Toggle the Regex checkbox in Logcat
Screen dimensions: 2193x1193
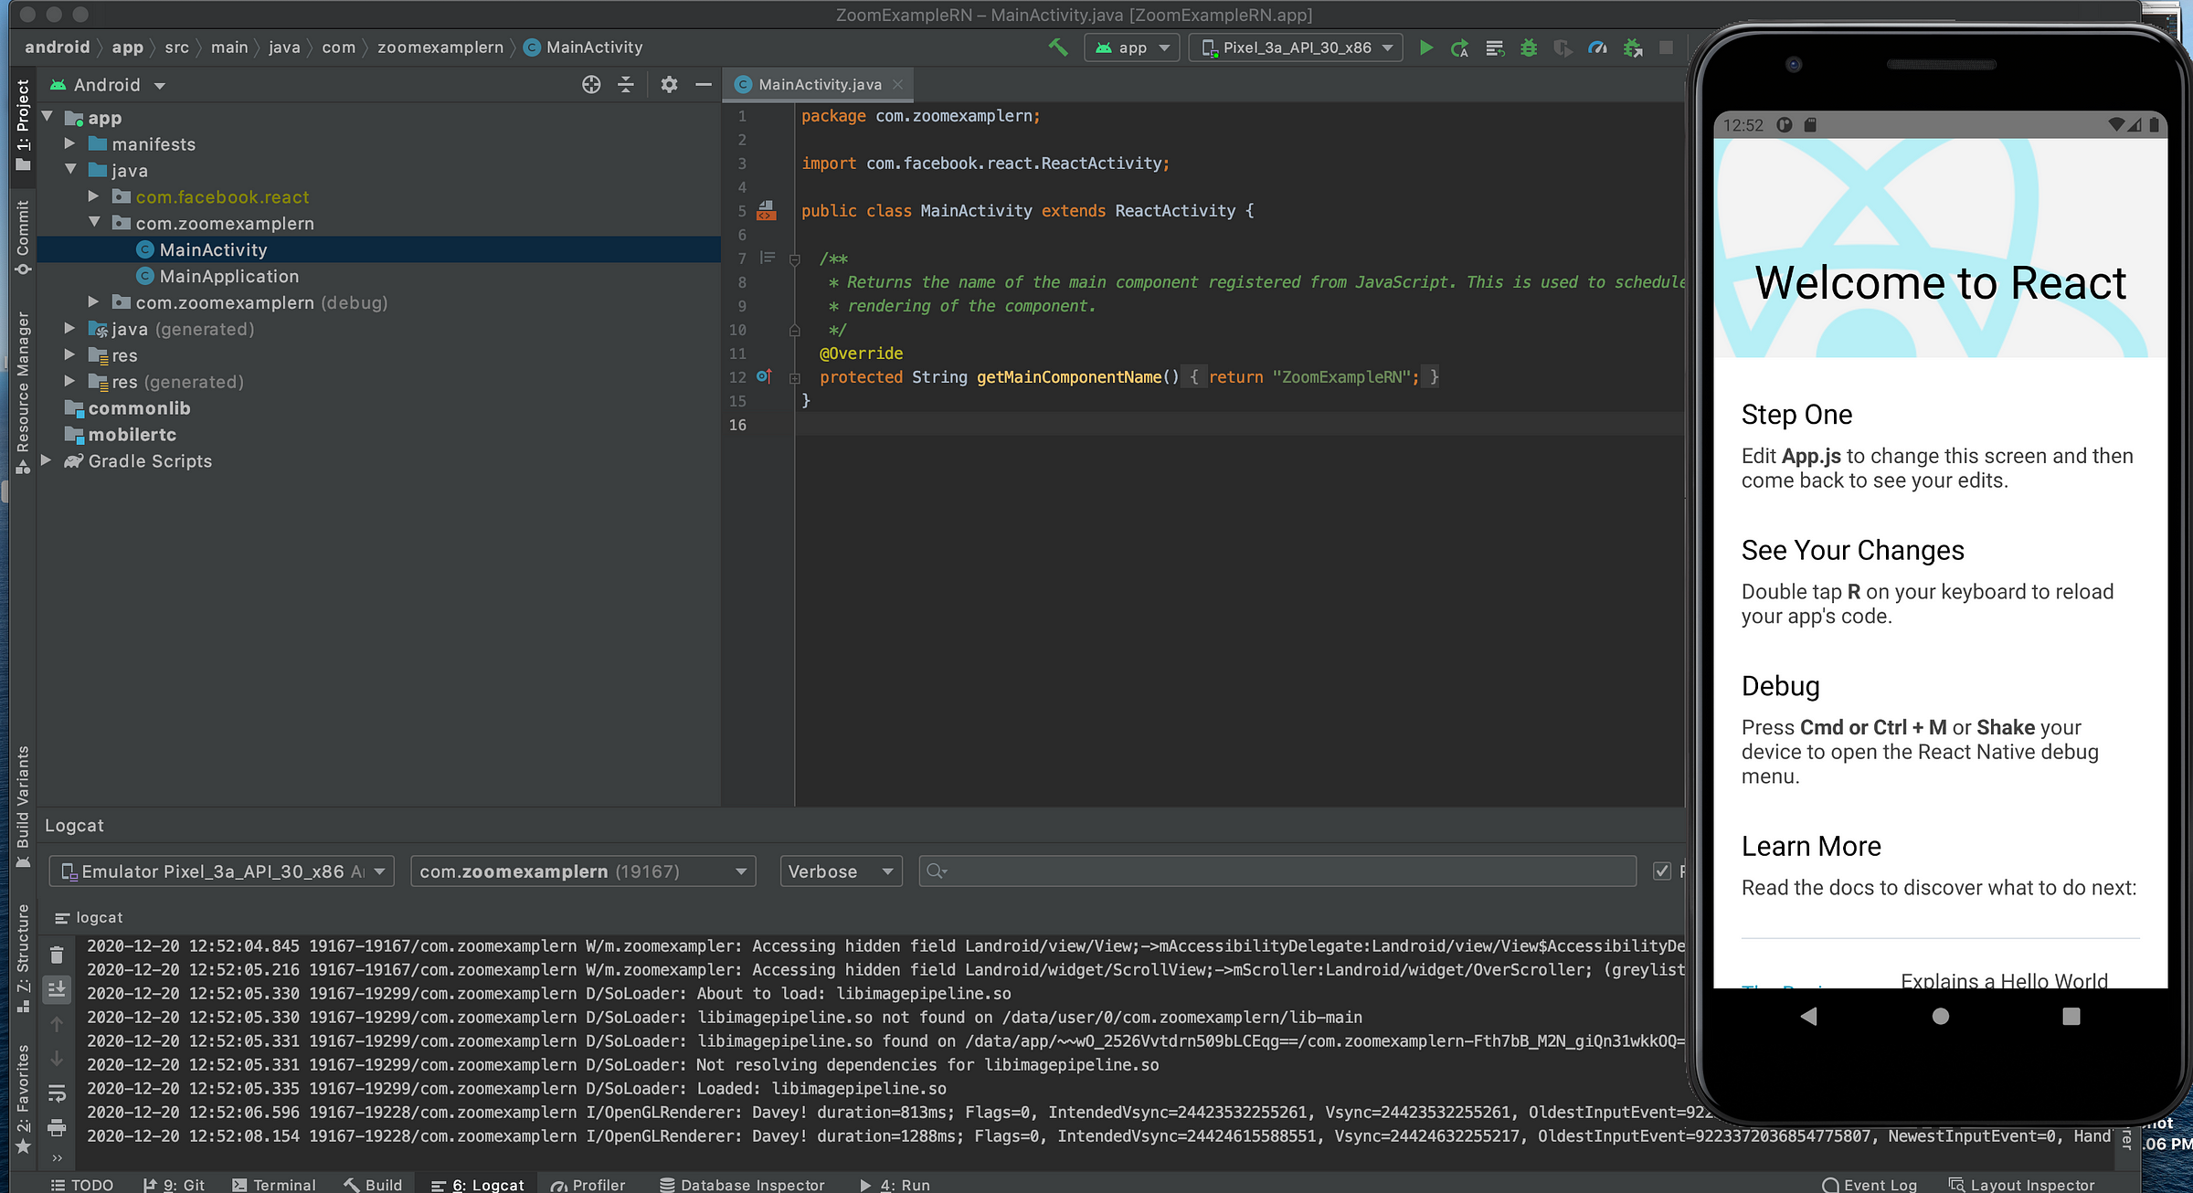click(x=1662, y=871)
